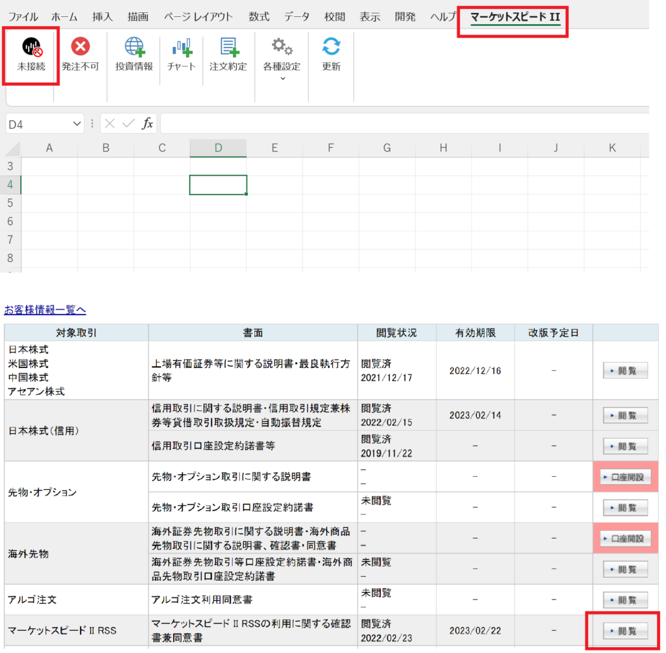666x653 pixels.
Task: Click the 未接続 connection status icon
Action: (33, 47)
